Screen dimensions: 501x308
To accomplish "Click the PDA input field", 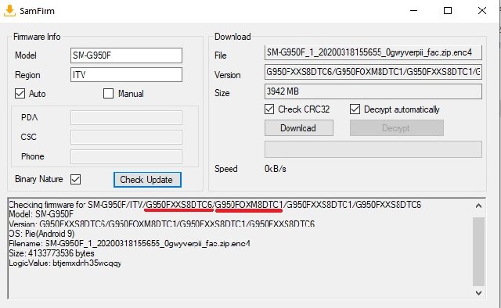I will point(126,118).
